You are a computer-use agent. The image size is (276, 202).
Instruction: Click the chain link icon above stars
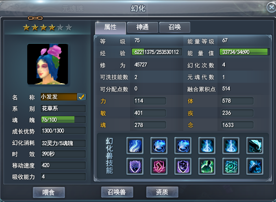point(35,18)
